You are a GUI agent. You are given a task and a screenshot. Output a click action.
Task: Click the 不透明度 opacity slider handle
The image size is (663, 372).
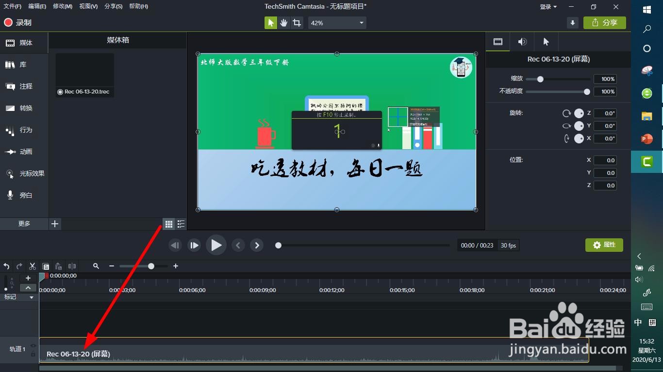[x=587, y=92]
